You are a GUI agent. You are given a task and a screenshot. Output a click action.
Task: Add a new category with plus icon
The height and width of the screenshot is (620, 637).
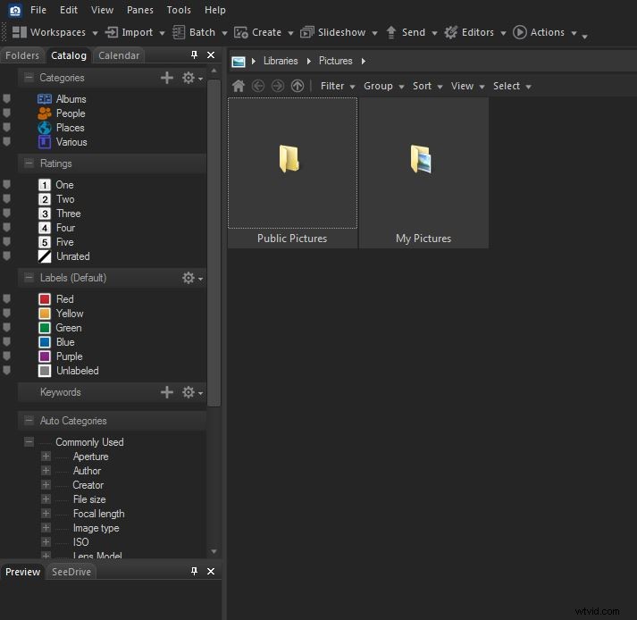pos(167,78)
